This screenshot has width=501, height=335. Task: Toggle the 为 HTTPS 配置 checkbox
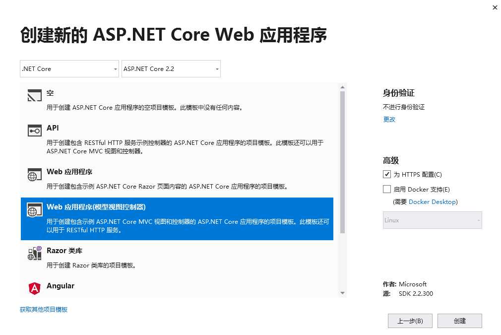point(386,174)
